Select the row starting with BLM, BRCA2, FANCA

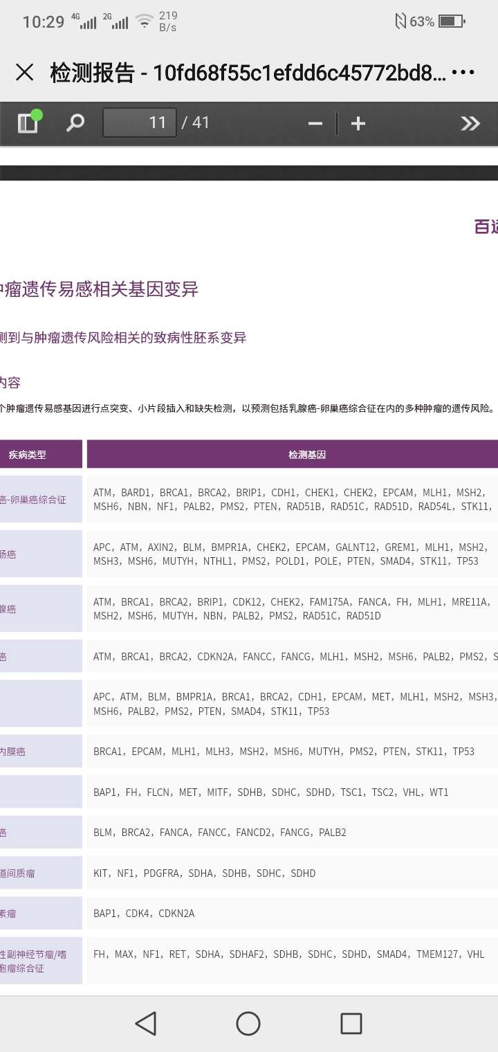pos(219,832)
